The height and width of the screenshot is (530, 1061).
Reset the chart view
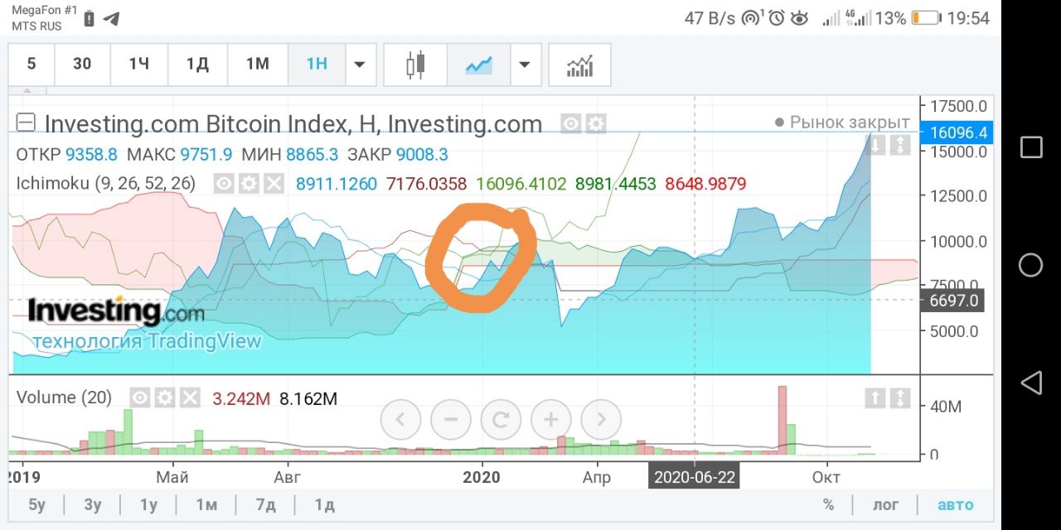coord(501,420)
